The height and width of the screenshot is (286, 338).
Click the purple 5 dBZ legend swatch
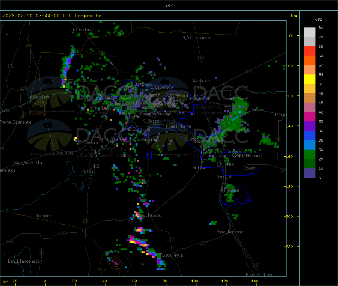point(309,173)
